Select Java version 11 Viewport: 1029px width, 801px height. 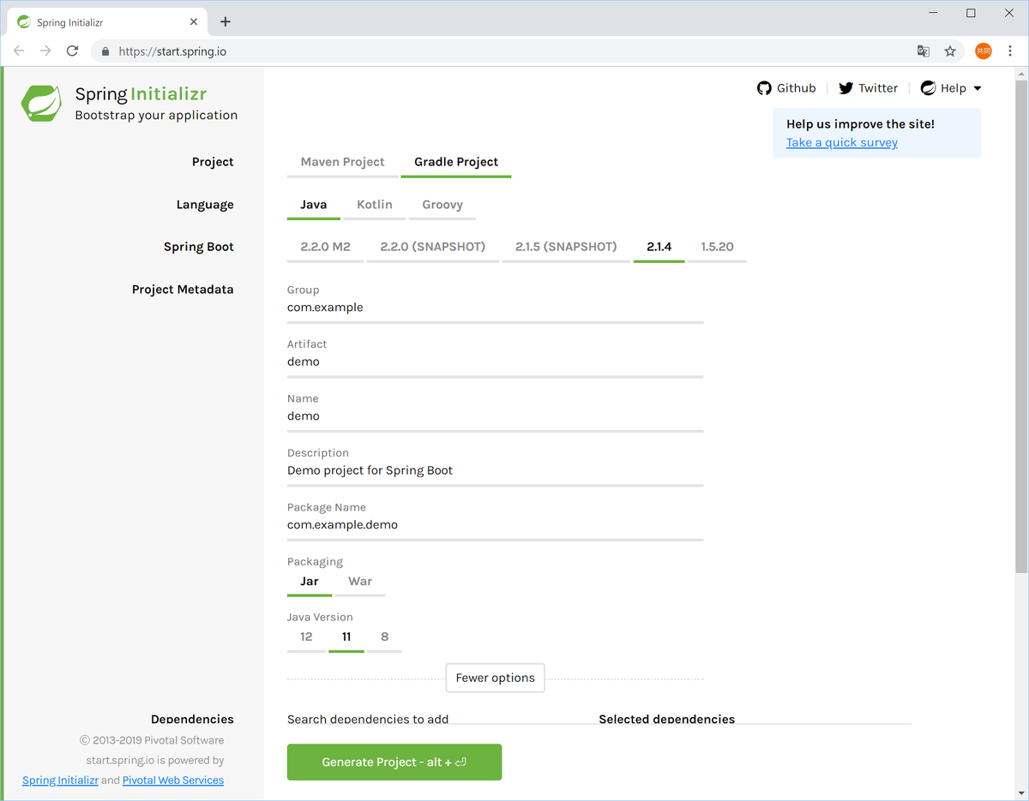point(346,637)
